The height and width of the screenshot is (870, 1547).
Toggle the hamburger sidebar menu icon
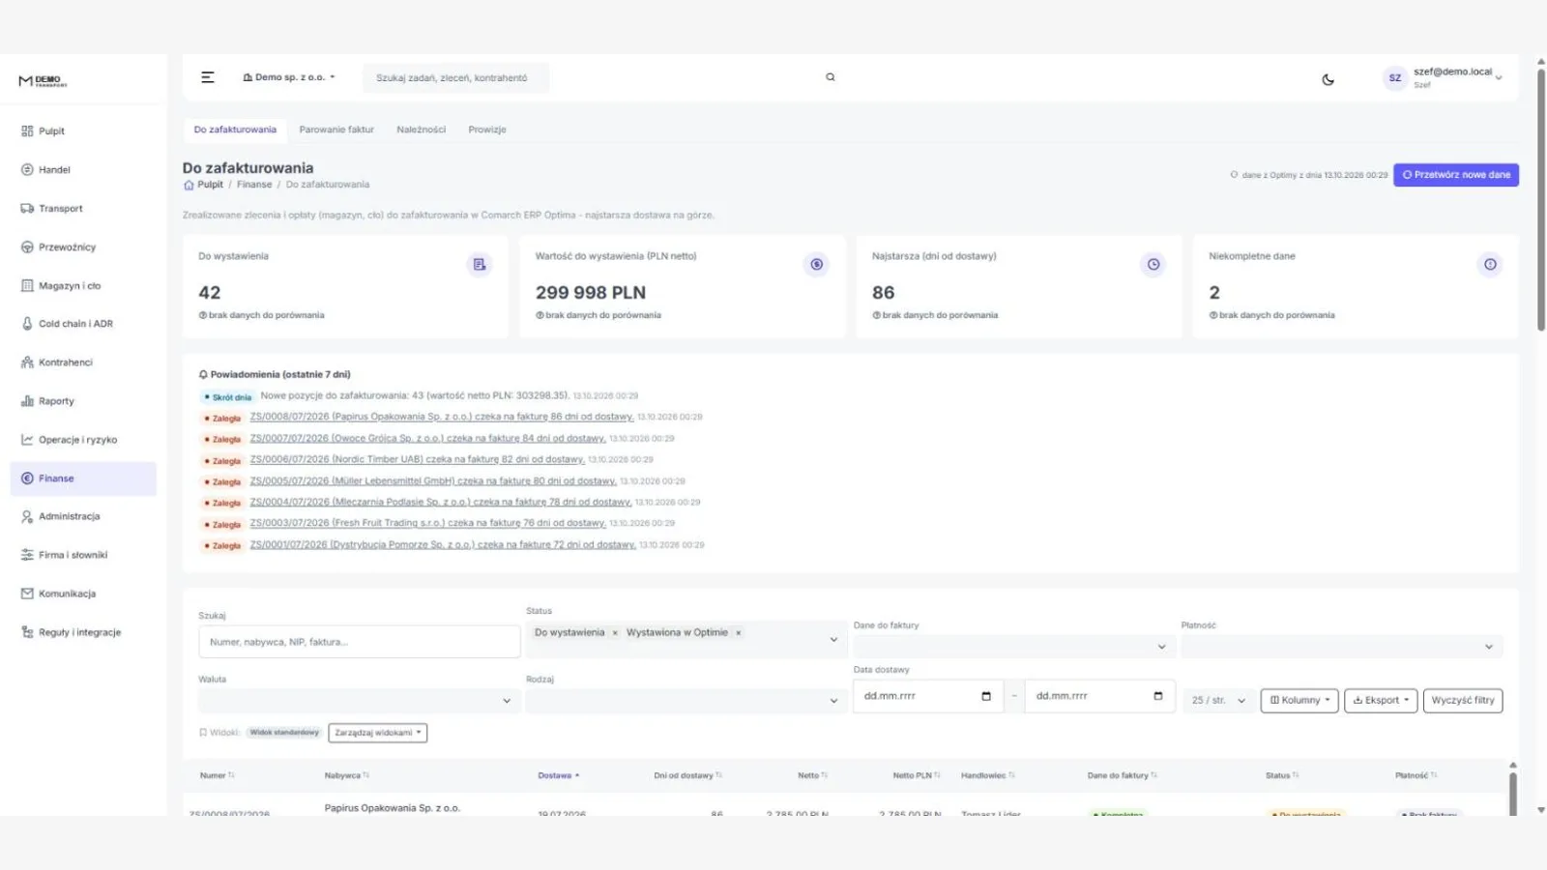click(x=207, y=77)
